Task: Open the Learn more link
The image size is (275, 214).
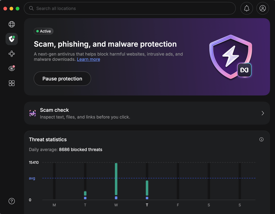Action: [x=88, y=59]
